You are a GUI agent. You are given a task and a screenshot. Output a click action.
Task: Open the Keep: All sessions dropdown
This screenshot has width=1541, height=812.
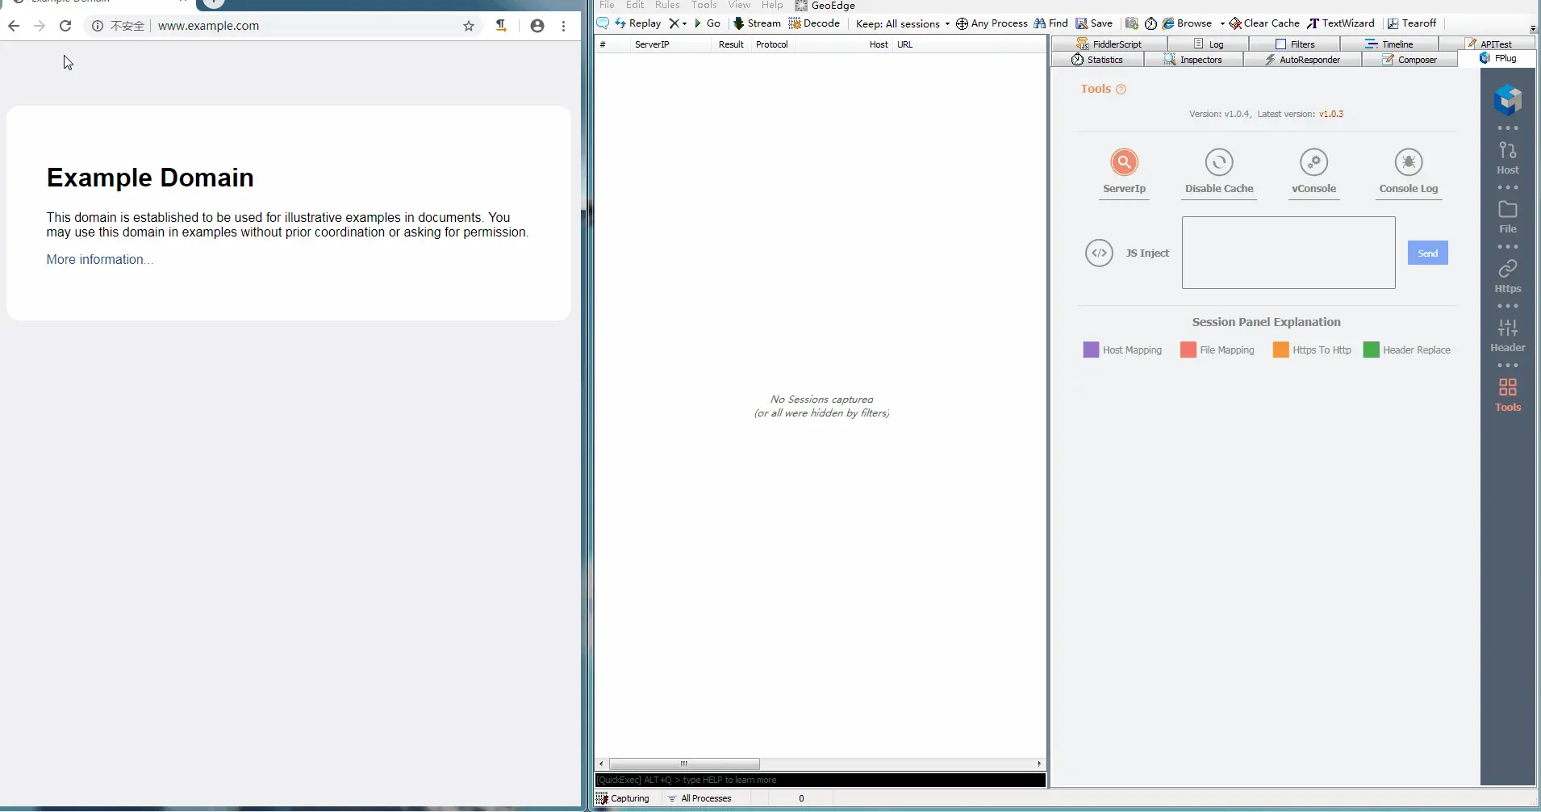point(901,23)
